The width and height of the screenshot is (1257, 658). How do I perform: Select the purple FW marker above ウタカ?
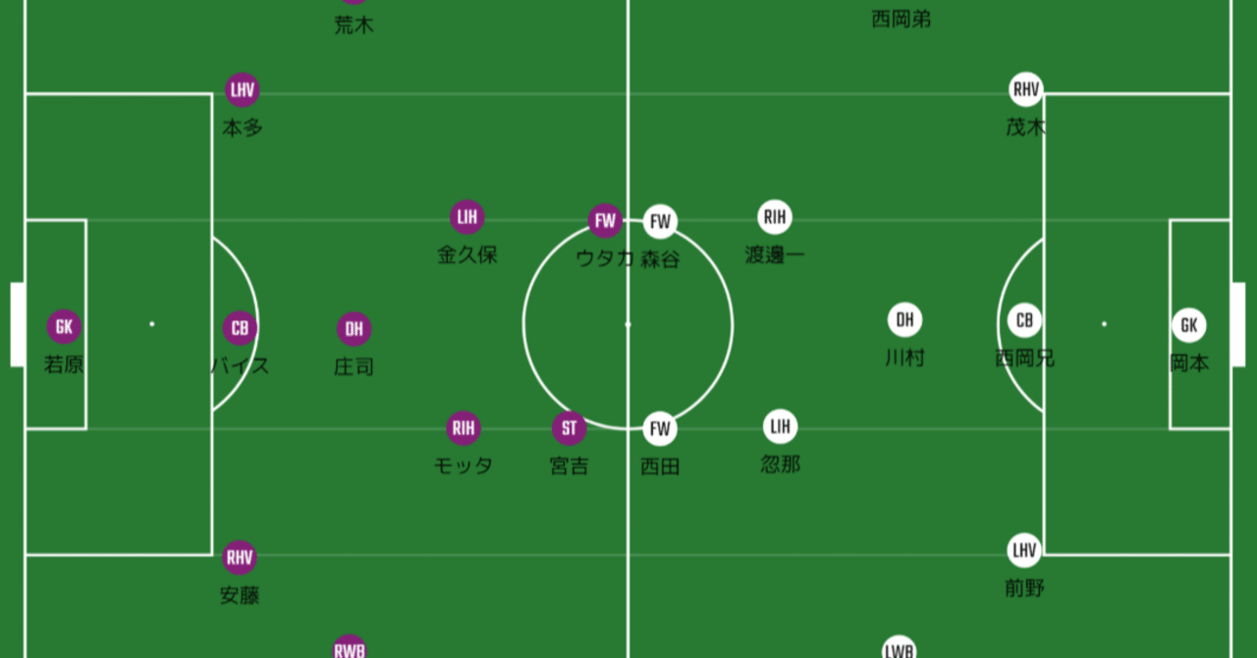[605, 221]
